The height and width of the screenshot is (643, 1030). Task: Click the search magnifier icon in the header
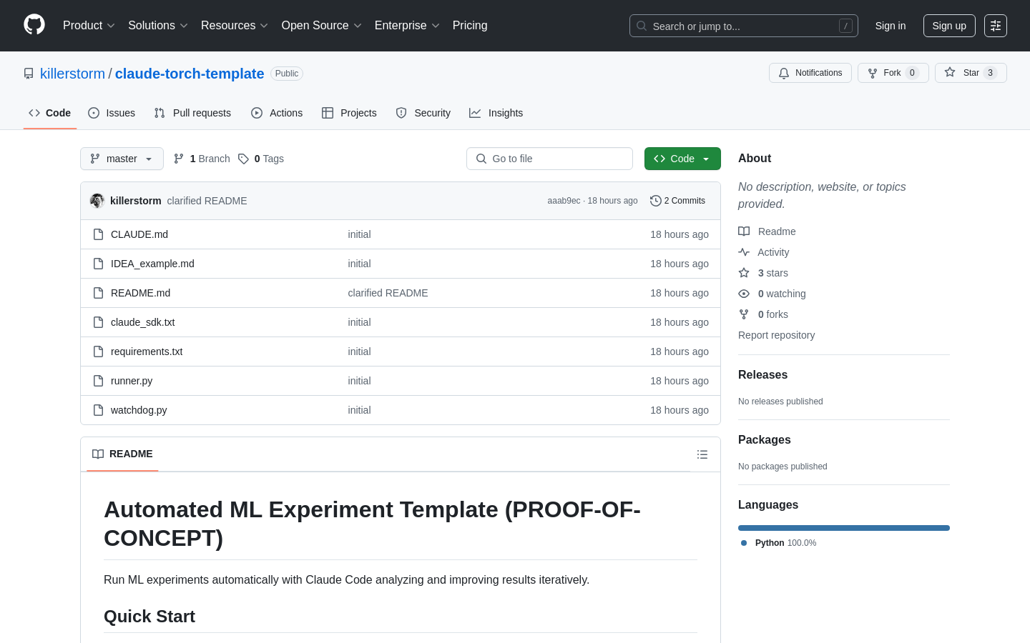click(x=642, y=26)
